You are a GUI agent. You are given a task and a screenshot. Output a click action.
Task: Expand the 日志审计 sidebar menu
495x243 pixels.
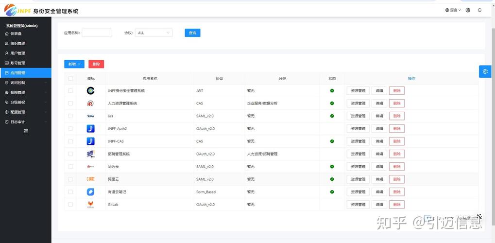26,121
